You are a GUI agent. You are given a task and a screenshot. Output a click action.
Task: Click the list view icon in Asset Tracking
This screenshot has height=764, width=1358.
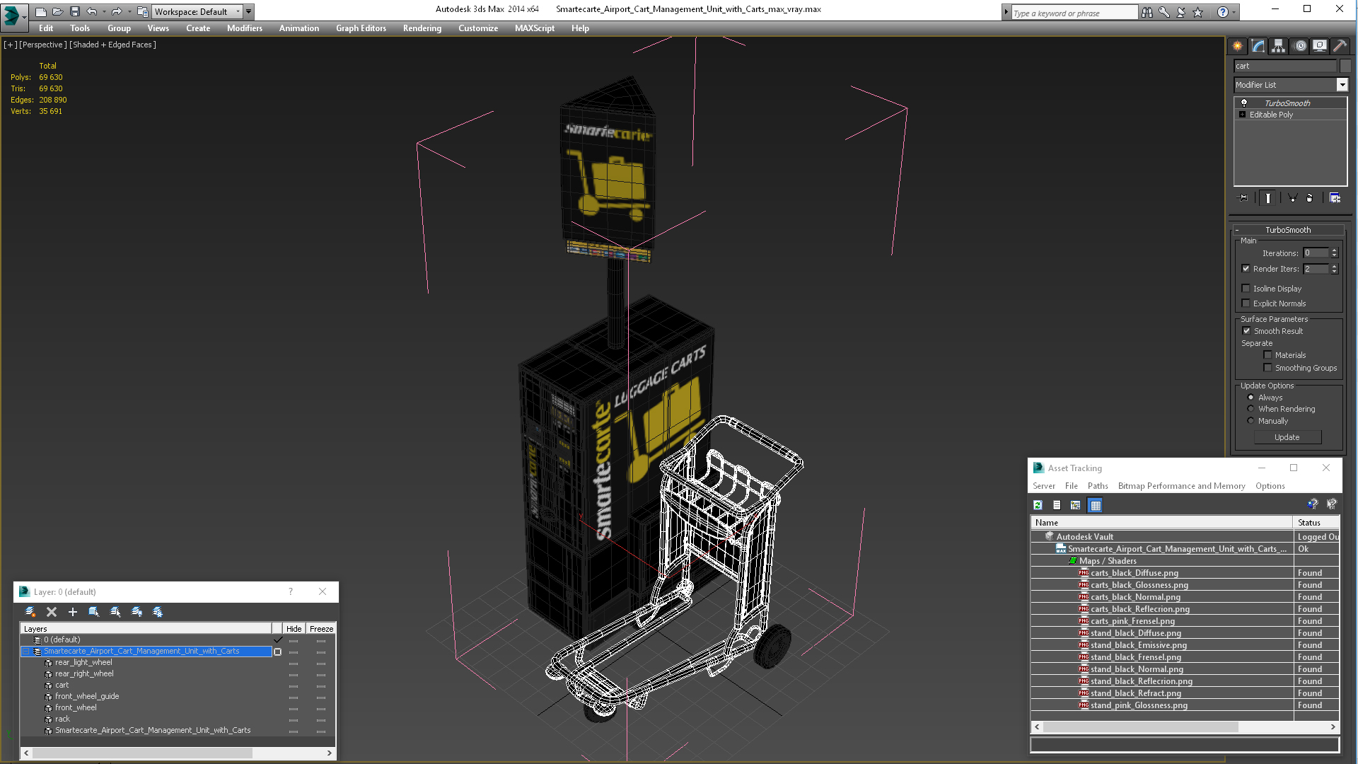click(1057, 505)
